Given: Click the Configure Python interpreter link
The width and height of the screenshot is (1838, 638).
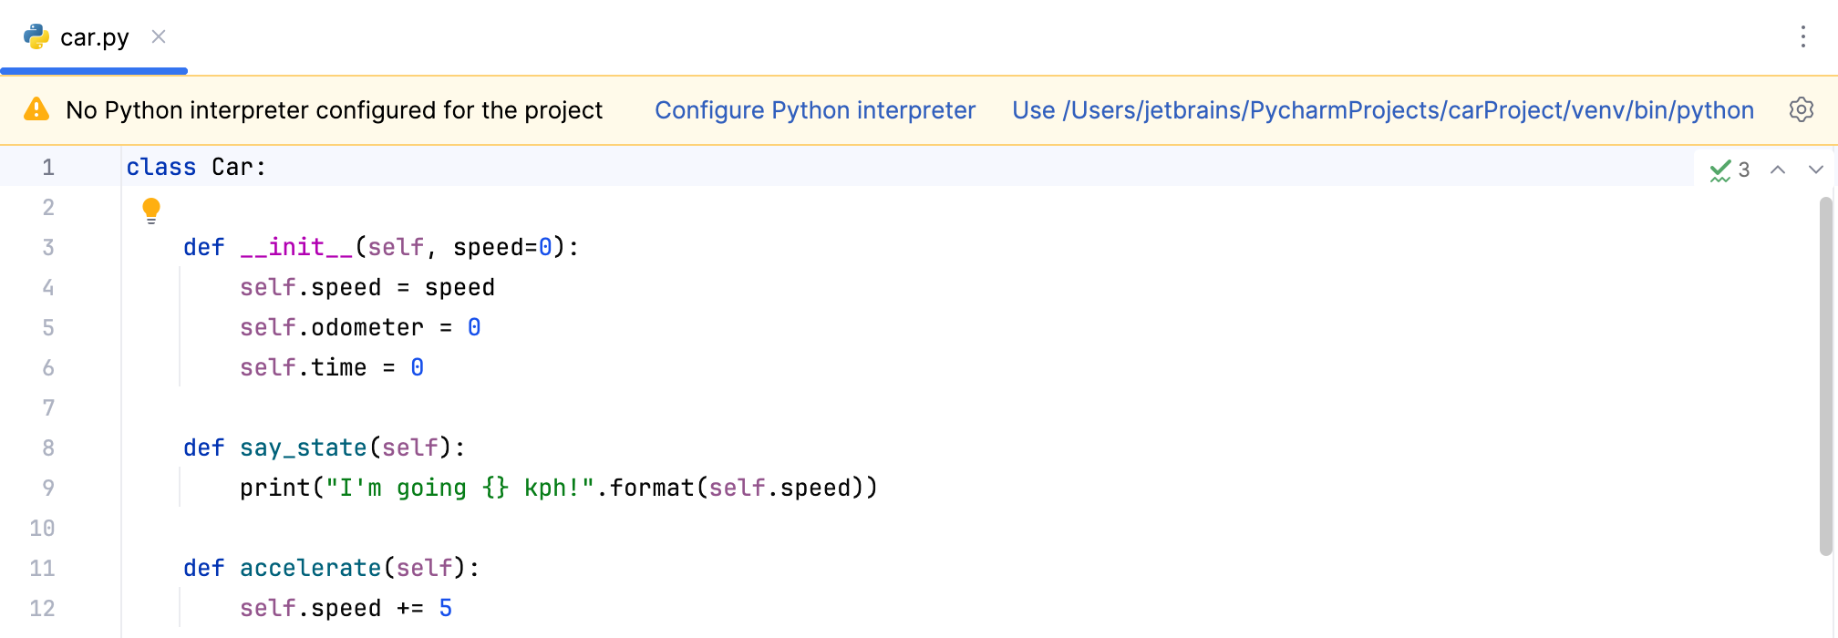Looking at the screenshot, I should [x=814, y=110].
